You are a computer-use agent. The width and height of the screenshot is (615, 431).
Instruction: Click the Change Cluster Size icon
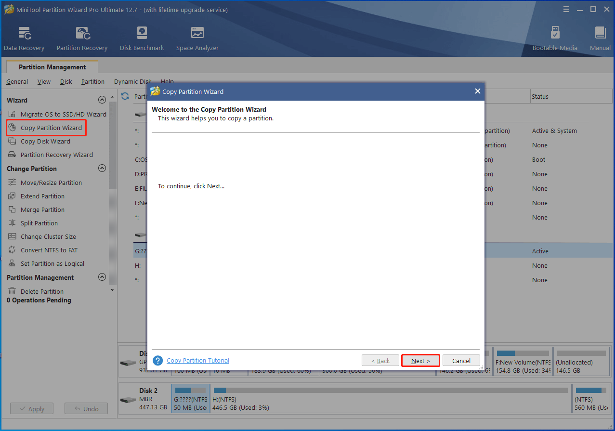(12, 236)
